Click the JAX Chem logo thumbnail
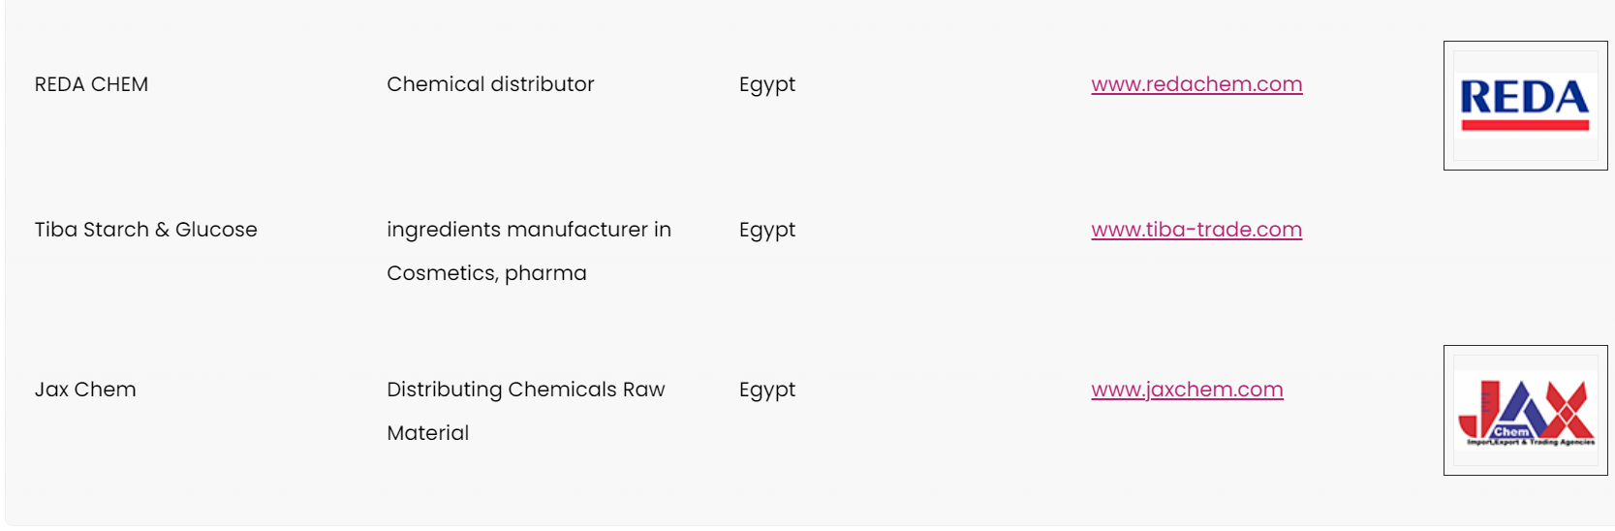The width and height of the screenshot is (1615, 531). 1525,411
